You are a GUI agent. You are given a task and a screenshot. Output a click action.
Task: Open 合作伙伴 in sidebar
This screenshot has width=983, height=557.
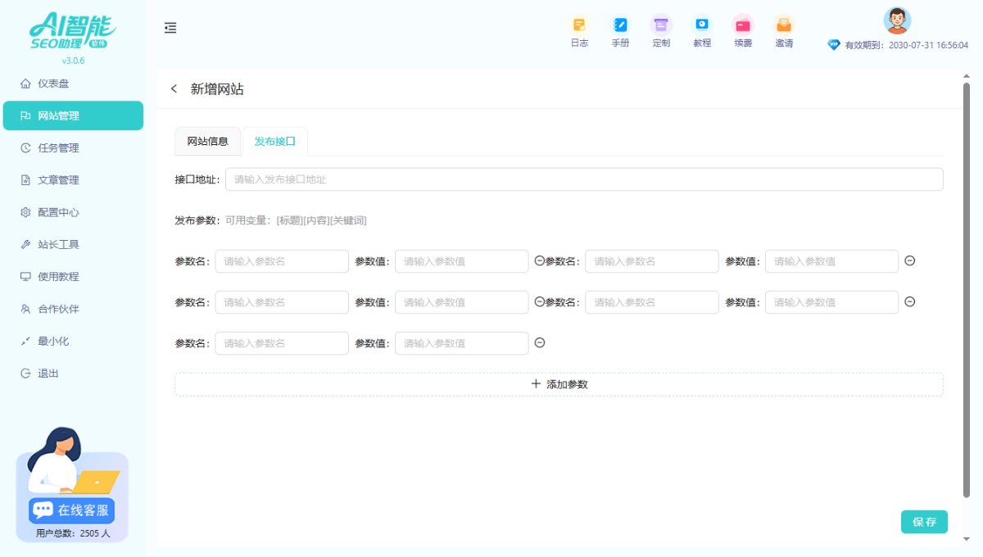tap(73, 309)
